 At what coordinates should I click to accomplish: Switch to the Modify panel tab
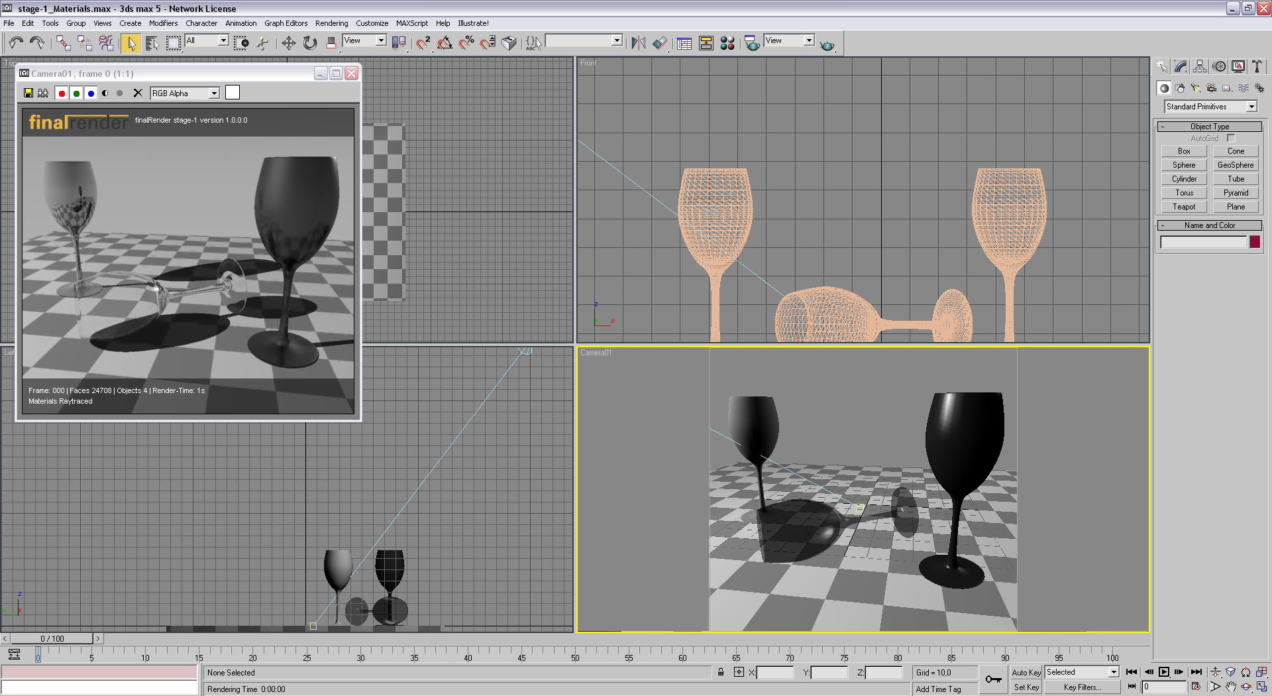(x=1181, y=66)
